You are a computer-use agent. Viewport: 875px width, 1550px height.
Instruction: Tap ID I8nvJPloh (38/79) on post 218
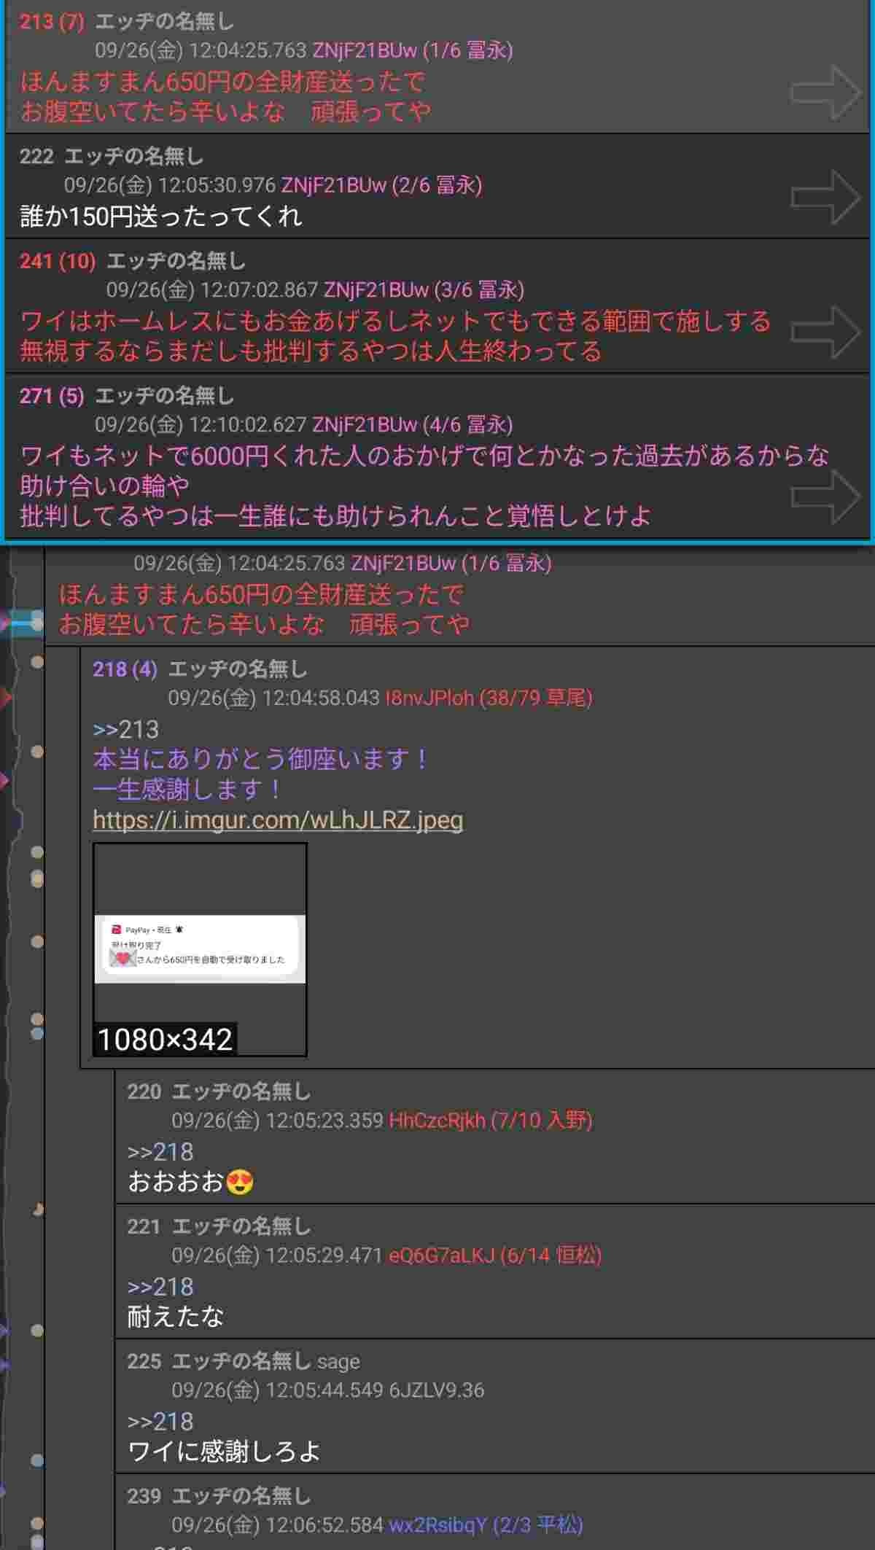pyautogui.click(x=489, y=698)
